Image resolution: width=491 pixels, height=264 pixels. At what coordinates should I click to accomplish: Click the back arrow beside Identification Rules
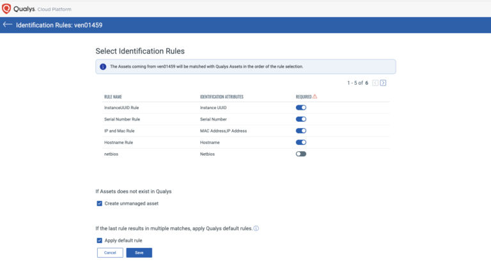tap(8, 25)
